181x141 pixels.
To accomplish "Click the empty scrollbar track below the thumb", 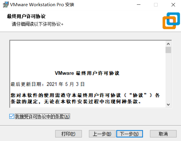I will point(168,78).
